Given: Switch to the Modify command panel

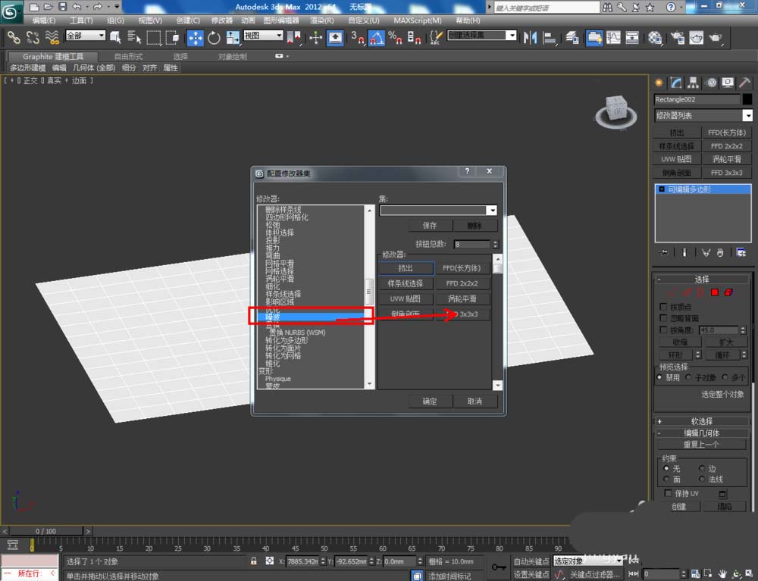Looking at the screenshot, I should pos(676,83).
